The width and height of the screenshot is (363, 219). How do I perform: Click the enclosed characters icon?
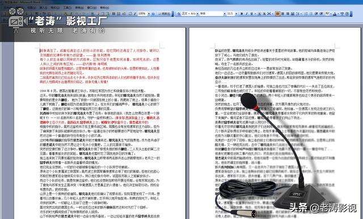click(347, 14)
